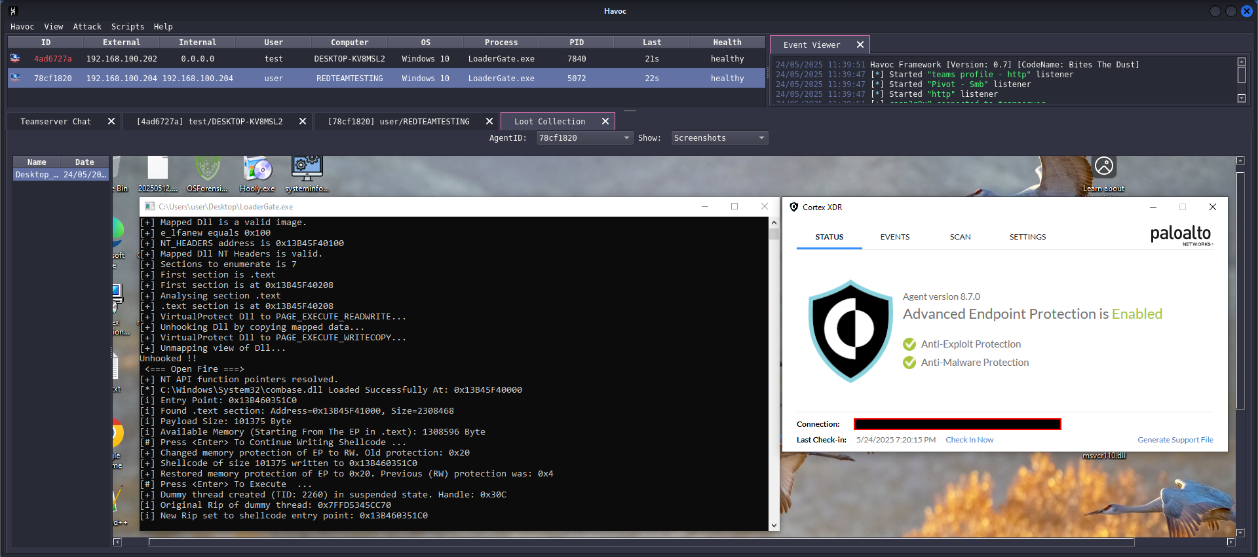Screen dimensions: 1258x557
Task: Click the Anti-Malware Protection check icon
Action: tap(909, 363)
